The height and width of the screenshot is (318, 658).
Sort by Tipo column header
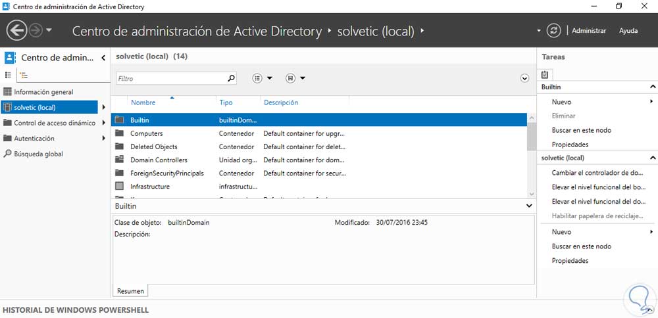226,102
